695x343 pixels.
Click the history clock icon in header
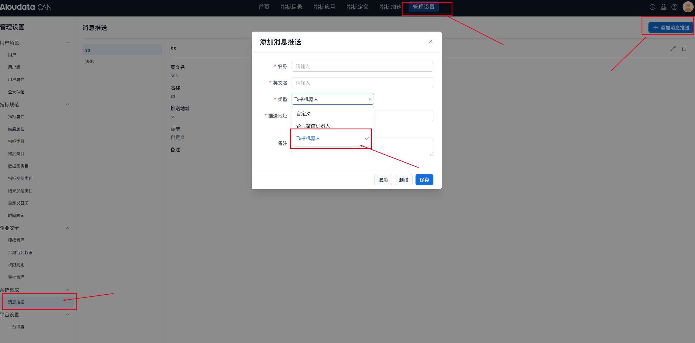pyautogui.click(x=652, y=7)
